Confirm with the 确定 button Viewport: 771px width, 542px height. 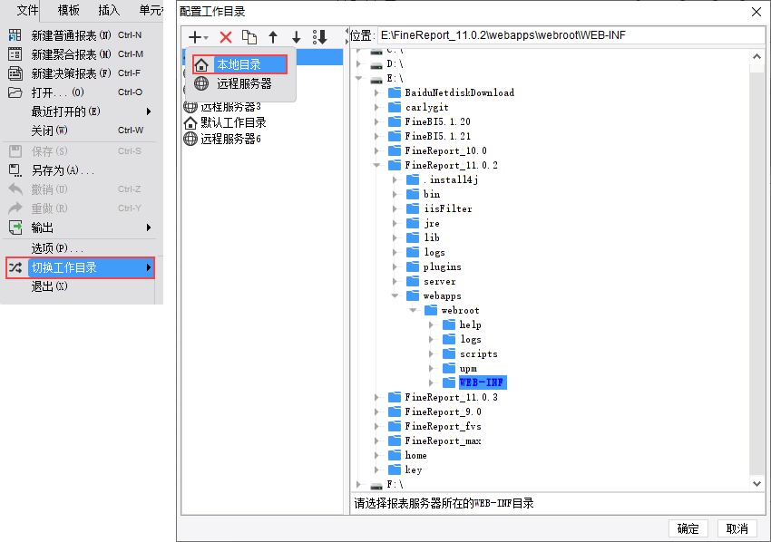pos(688,528)
